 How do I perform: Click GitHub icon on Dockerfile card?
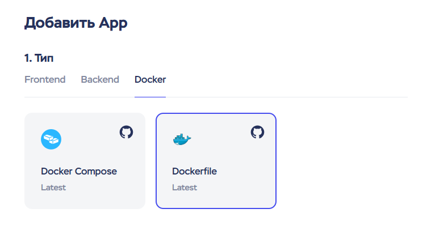[x=257, y=132]
